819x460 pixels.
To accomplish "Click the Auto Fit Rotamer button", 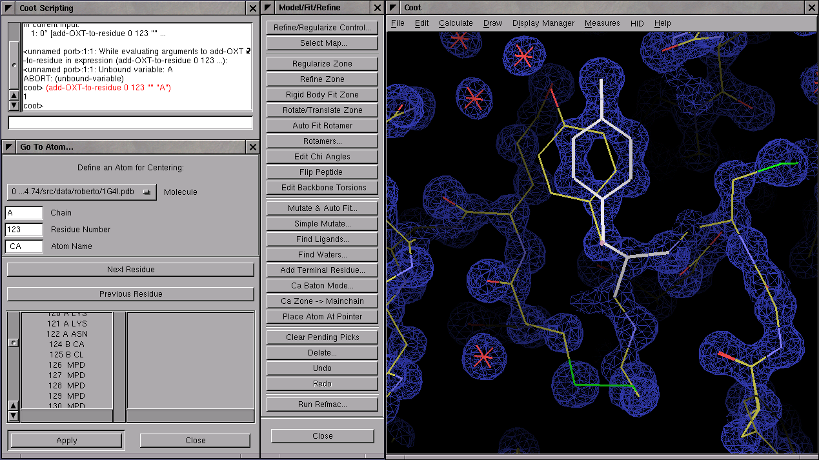I will point(322,126).
